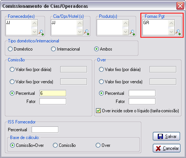Click the ISS Fornecedor Percentual input field
The width and height of the screenshot is (186, 158).
tap(45, 130)
